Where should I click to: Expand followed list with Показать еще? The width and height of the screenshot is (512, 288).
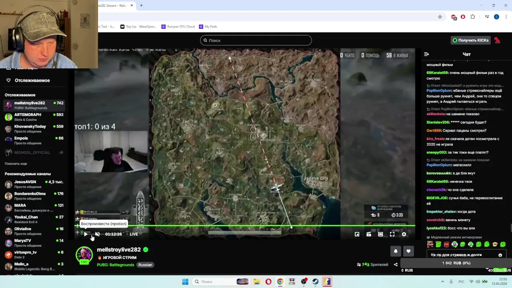16,164
